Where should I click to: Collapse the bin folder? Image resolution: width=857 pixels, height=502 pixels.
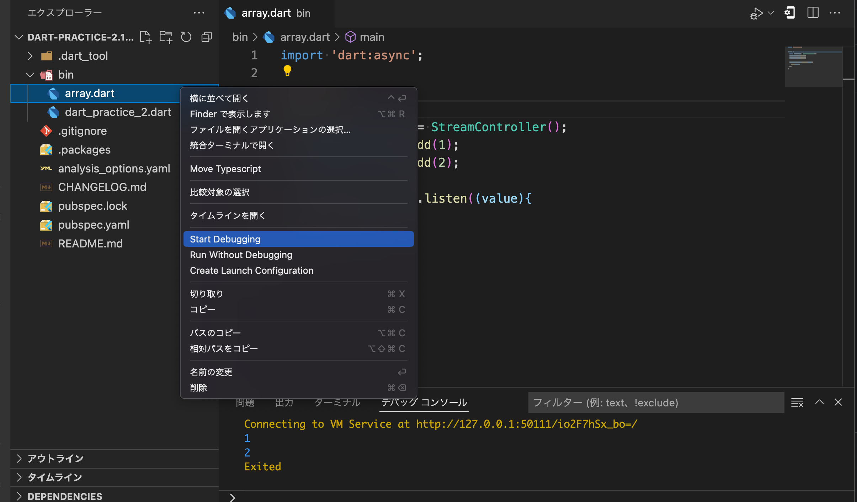coord(30,74)
